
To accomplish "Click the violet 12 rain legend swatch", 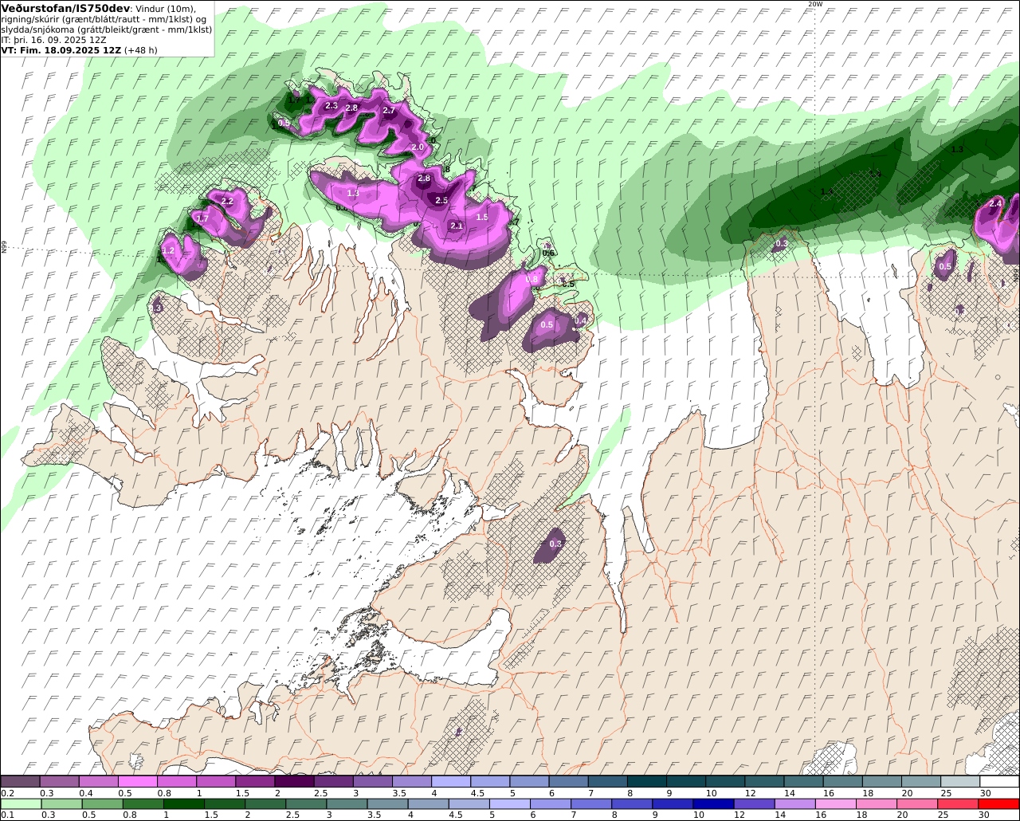I will [x=755, y=804].
